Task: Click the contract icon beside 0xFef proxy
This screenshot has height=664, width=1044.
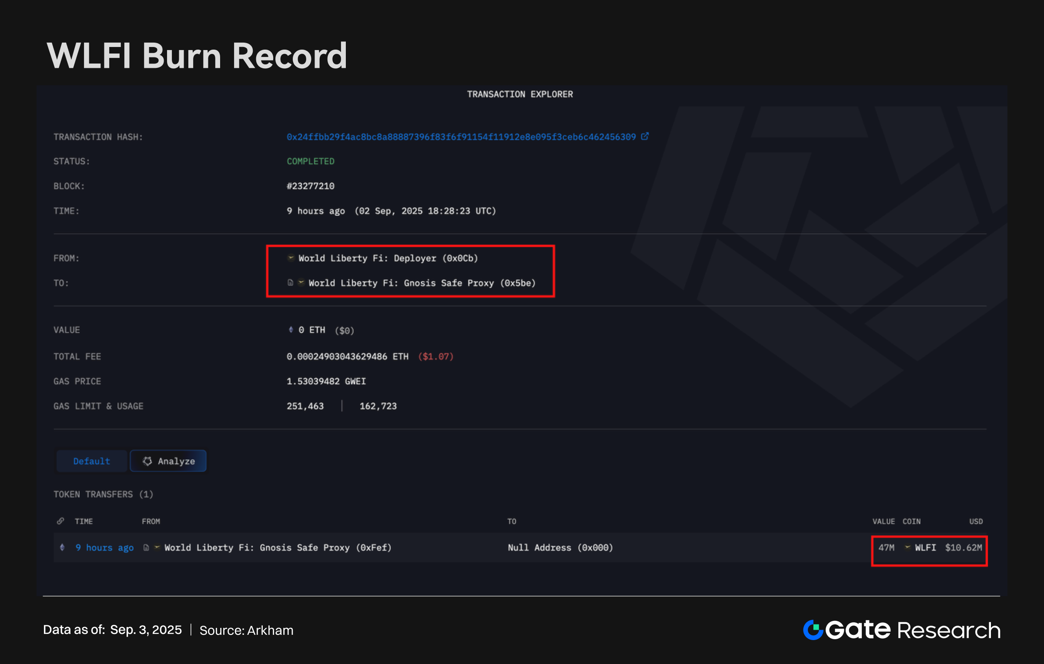Action: click(146, 547)
